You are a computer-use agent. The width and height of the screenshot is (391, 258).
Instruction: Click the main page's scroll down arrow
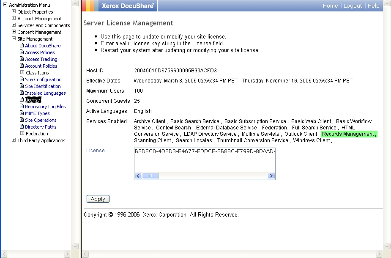[387, 246]
